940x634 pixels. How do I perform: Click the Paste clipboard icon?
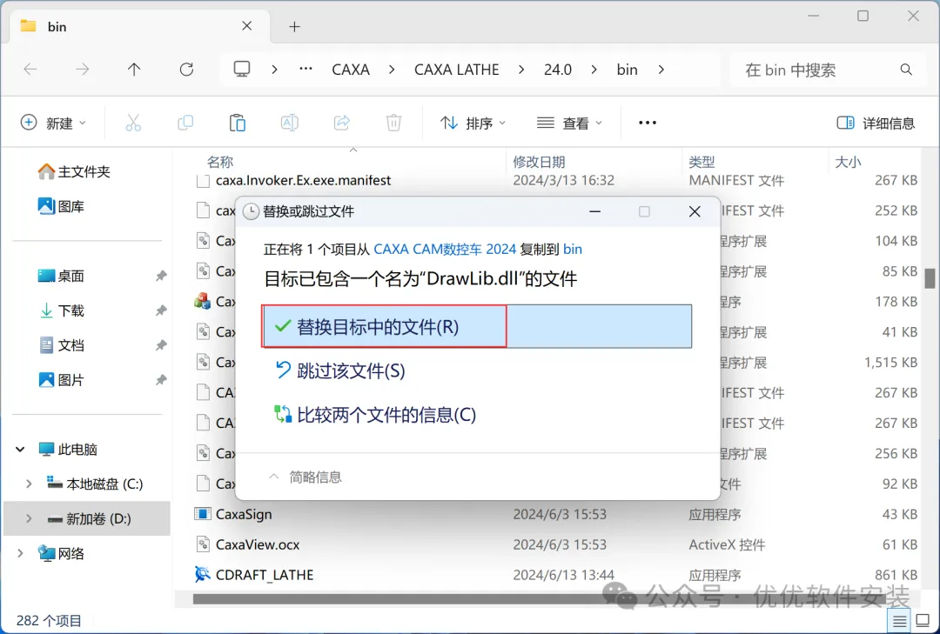click(238, 123)
